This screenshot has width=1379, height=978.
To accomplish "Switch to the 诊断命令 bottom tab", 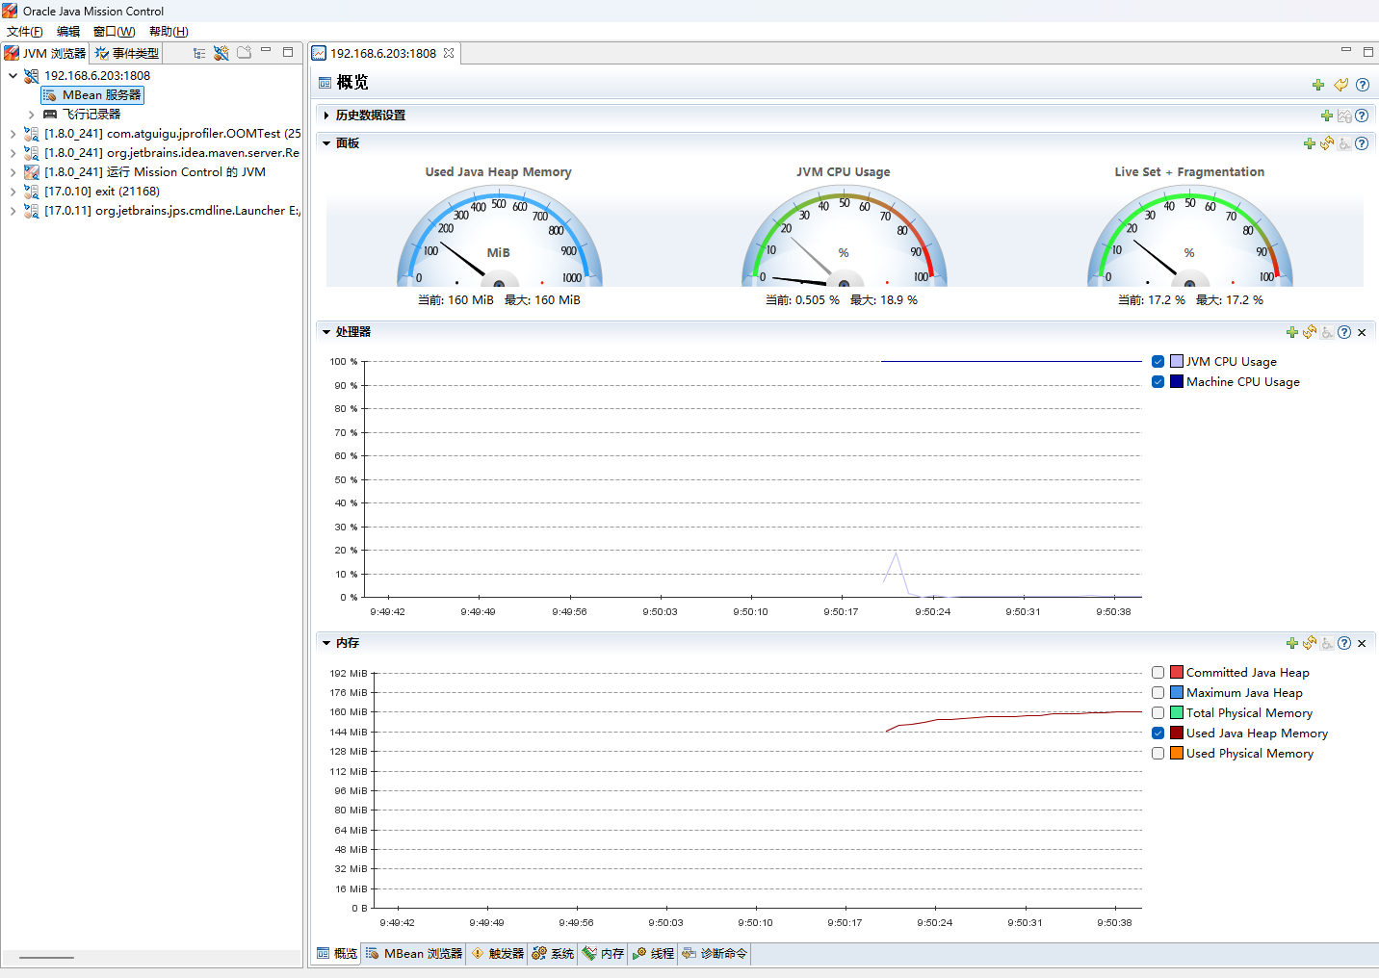I will (x=714, y=954).
